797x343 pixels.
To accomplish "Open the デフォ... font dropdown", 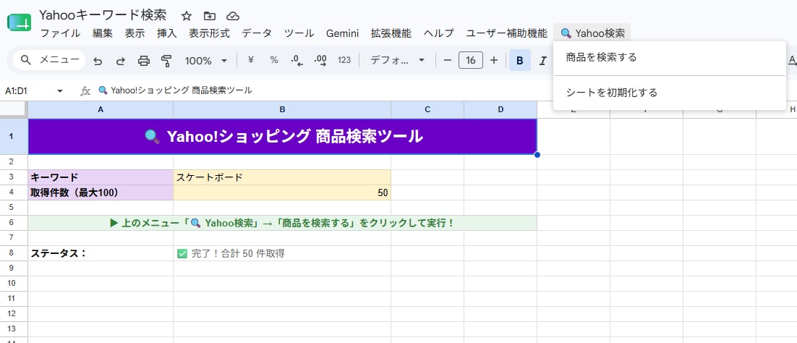I will click(x=398, y=60).
